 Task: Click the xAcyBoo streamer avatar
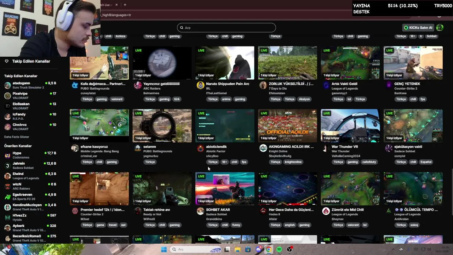click(200, 148)
